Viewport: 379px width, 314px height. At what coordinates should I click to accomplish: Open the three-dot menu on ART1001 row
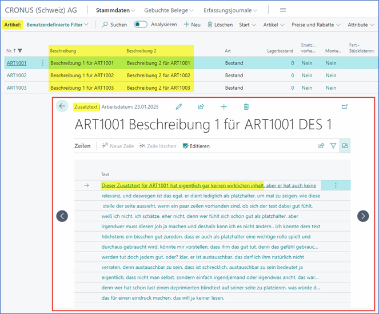point(42,63)
